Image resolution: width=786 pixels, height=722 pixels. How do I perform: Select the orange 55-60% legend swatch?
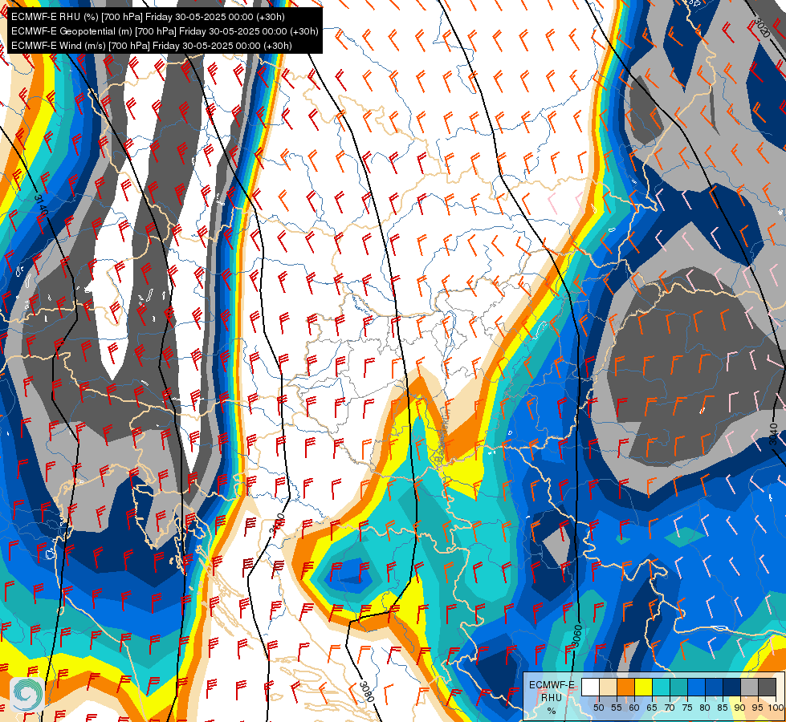(x=626, y=687)
